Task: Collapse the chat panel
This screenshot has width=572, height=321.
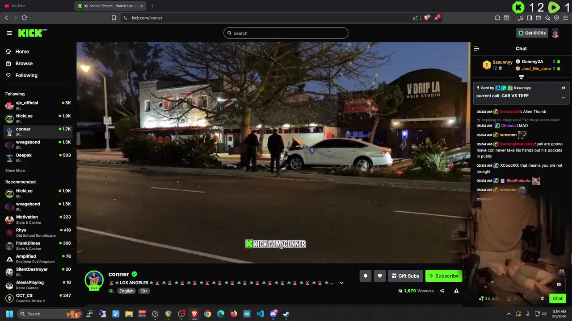Action: click(x=476, y=49)
